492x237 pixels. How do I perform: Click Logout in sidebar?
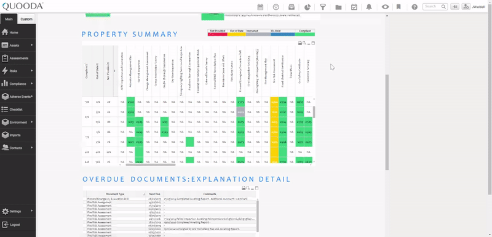coord(18,225)
